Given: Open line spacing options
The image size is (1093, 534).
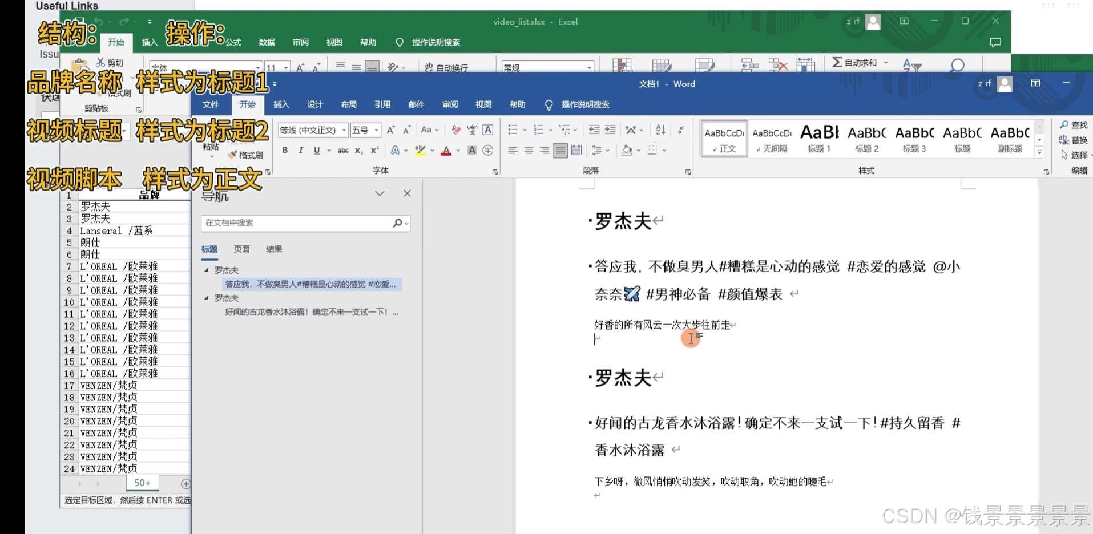Looking at the screenshot, I should 597,151.
